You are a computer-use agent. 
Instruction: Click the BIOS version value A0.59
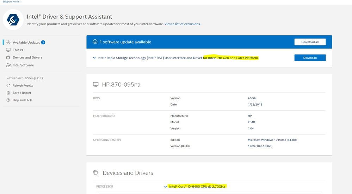pyautogui.click(x=252, y=98)
